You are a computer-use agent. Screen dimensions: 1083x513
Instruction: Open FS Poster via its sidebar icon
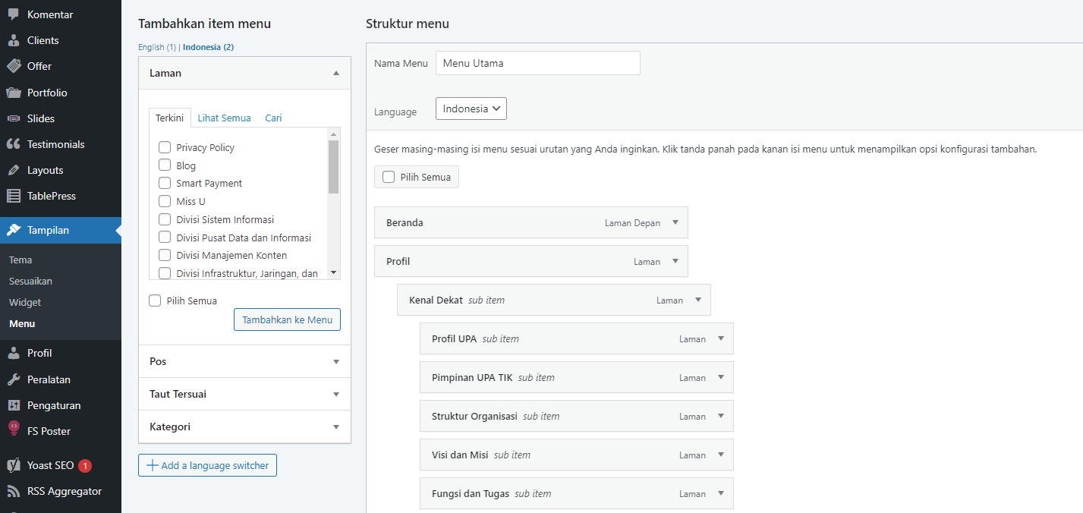click(14, 430)
